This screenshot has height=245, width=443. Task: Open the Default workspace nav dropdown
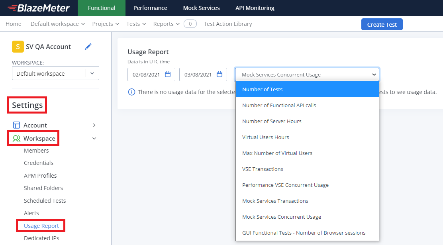(58, 24)
